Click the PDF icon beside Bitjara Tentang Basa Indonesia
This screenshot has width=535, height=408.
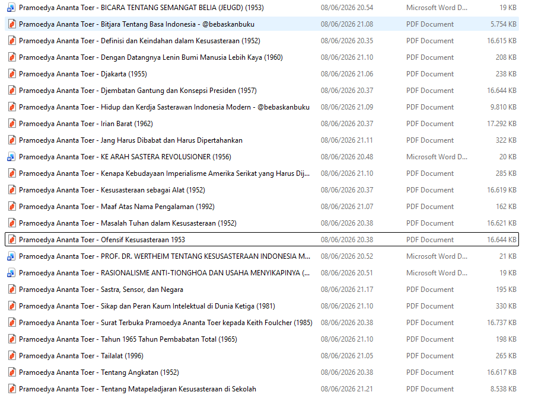click(12, 24)
